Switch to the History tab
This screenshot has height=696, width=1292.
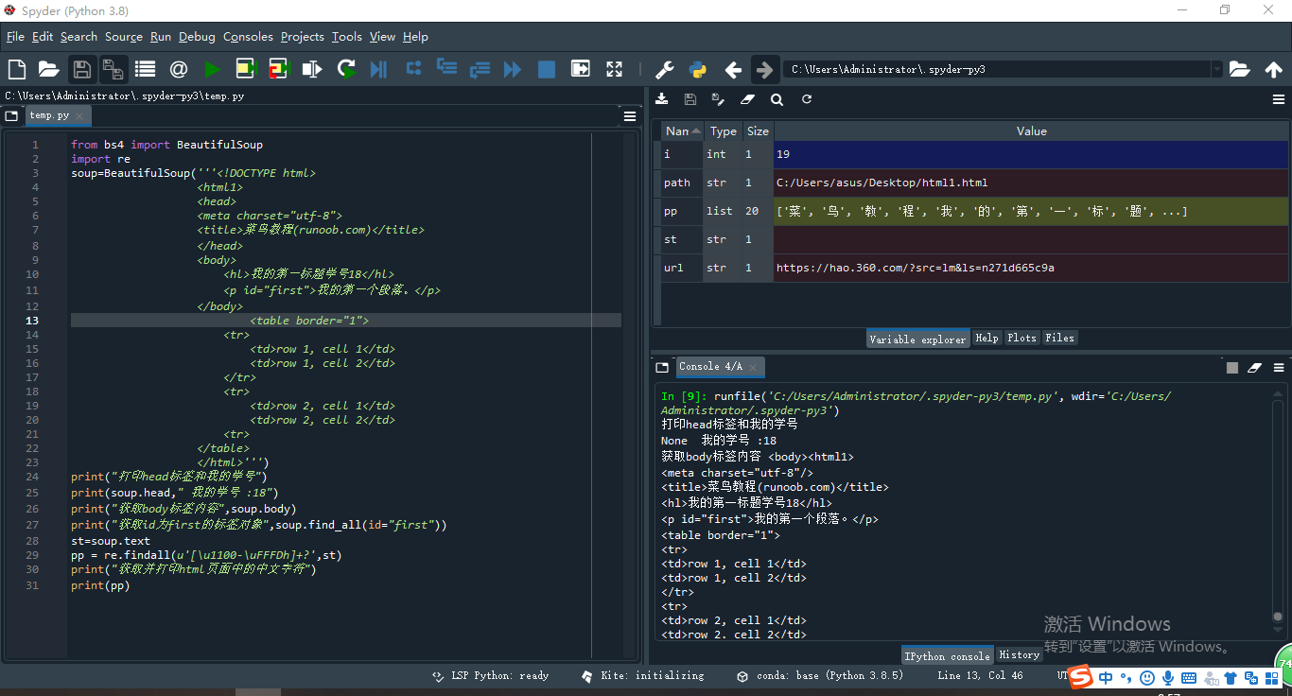pos(1019,654)
